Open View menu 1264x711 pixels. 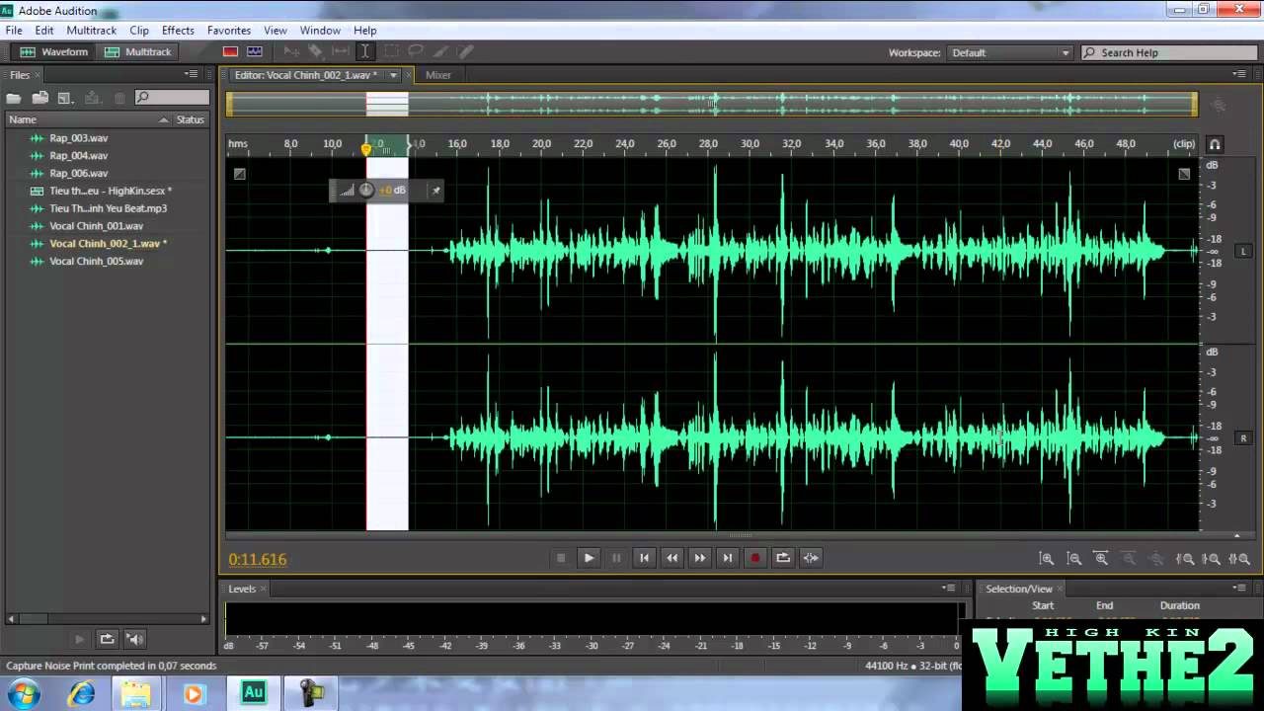(x=276, y=31)
